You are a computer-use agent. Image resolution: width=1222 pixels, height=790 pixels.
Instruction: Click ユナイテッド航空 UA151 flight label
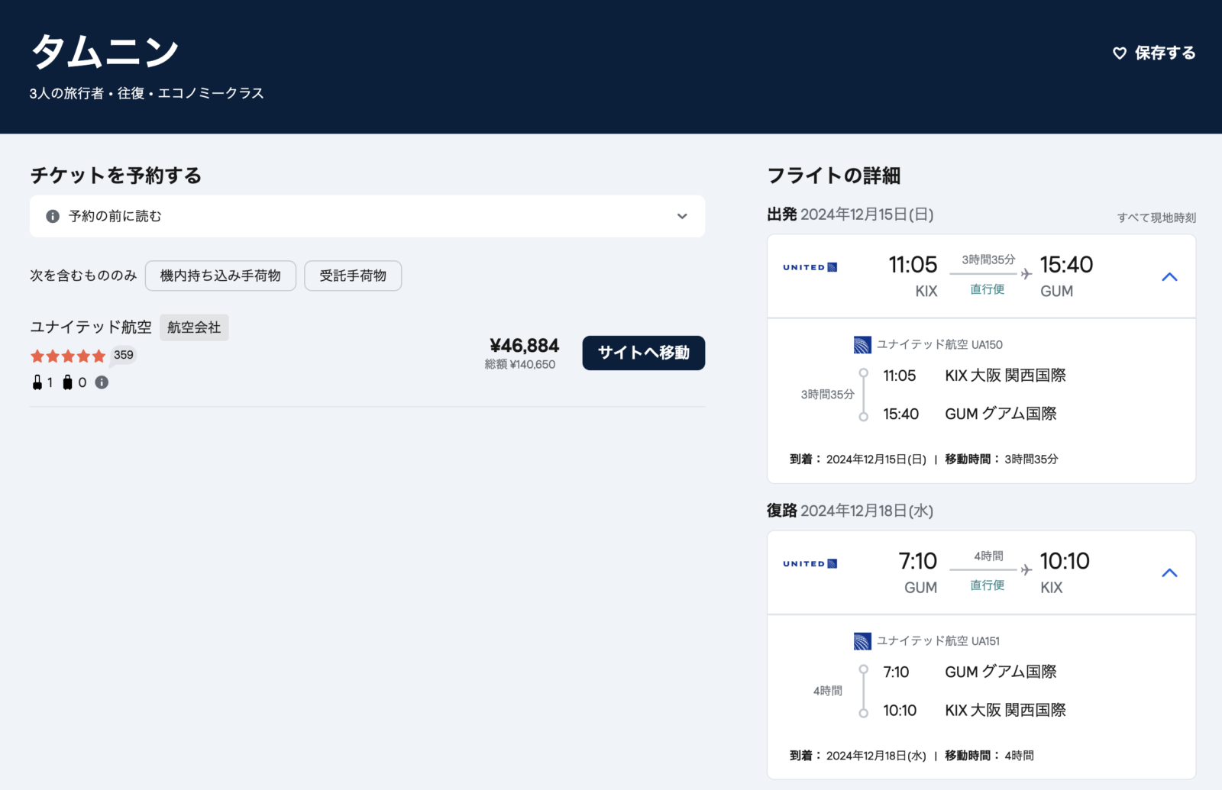(938, 641)
